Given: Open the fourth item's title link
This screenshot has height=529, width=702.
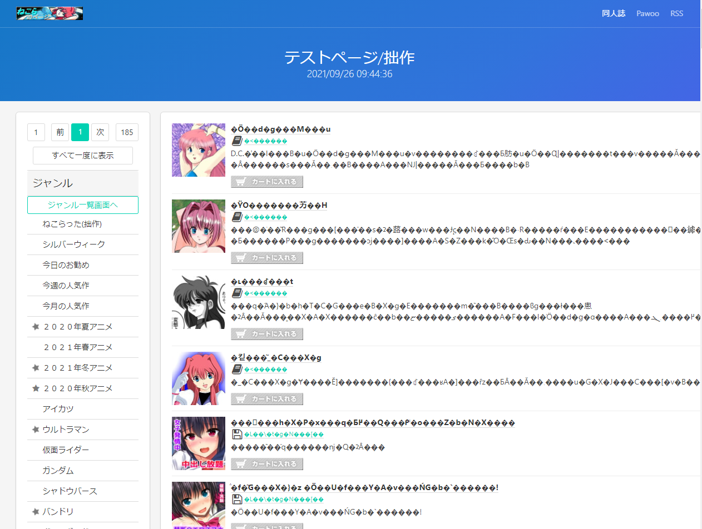Looking at the screenshot, I should tap(276, 358).
